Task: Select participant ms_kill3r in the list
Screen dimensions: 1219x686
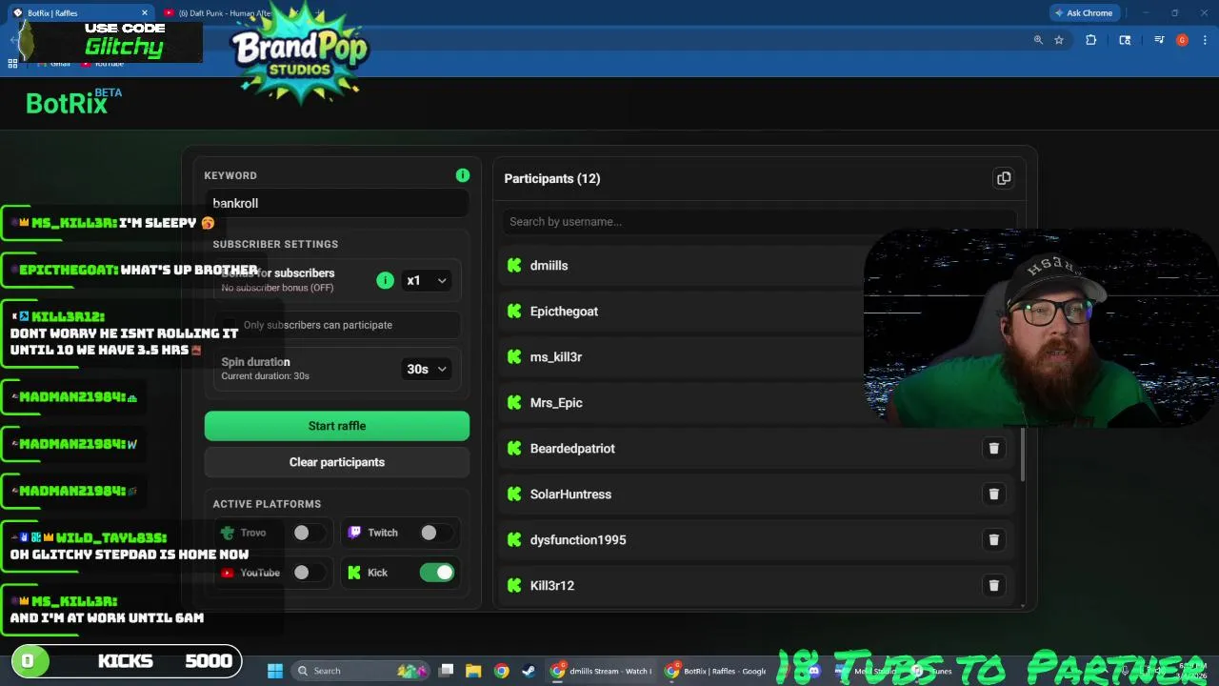Action: point(555,357)
